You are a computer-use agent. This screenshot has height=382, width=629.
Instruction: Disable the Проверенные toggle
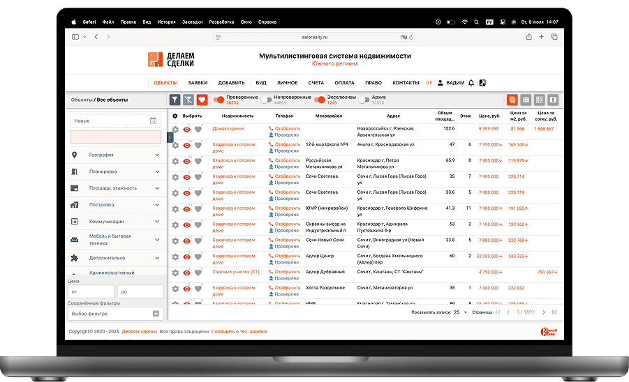point(219,100)
